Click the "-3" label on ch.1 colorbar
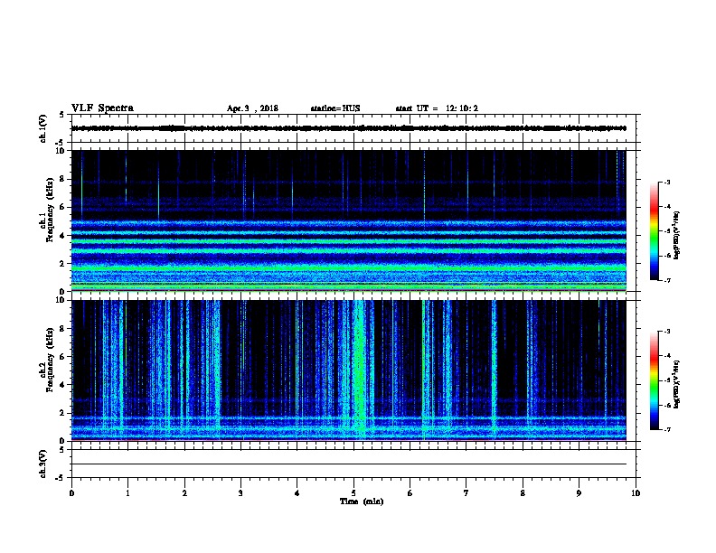The width and height of the screenshot is (716, 553). point(666,182)
